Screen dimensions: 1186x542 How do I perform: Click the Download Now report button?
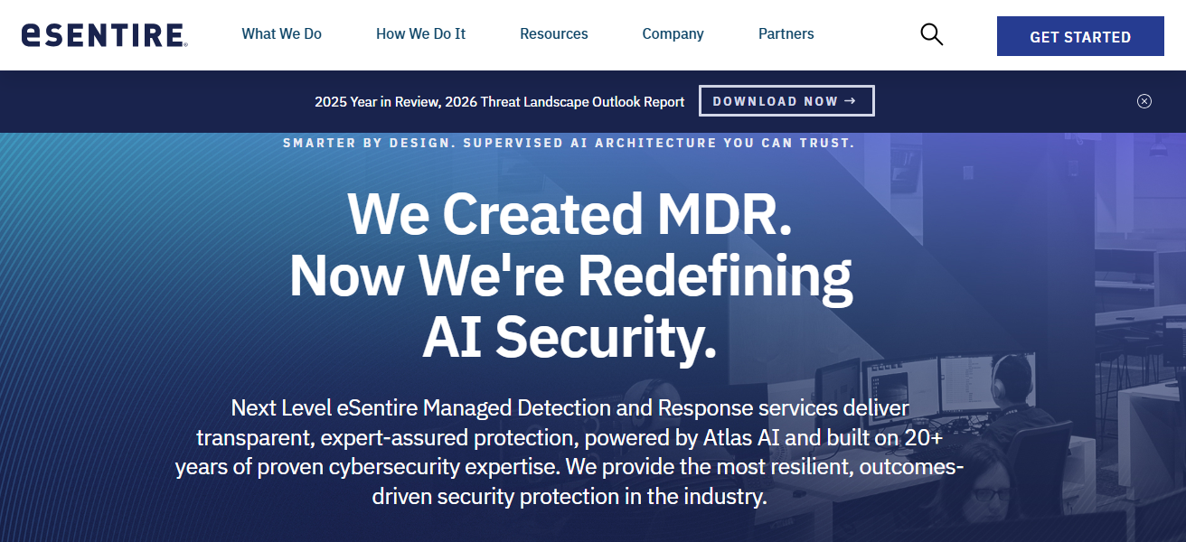[786, 101]
